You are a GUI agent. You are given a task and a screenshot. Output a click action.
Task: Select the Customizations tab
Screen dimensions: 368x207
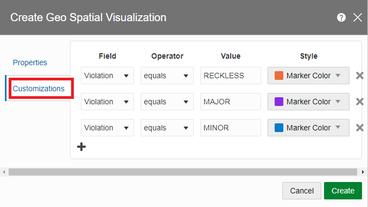click(x=39, y=89)
